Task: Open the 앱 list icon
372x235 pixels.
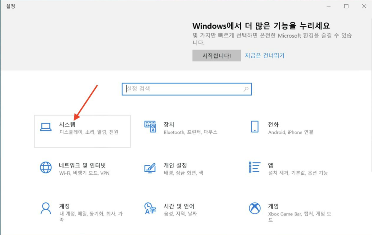Action: click(254, 167)
